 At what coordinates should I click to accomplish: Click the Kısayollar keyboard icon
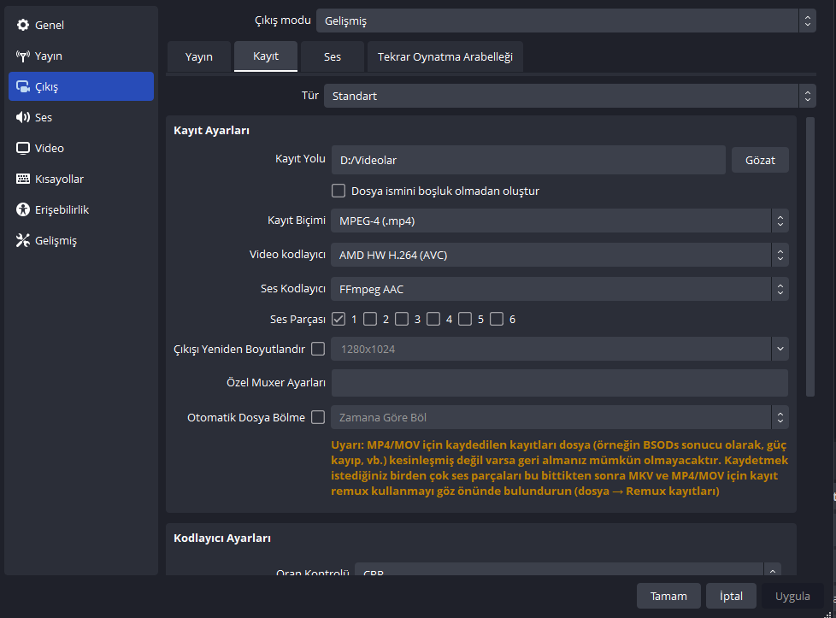tap(23, 179)
